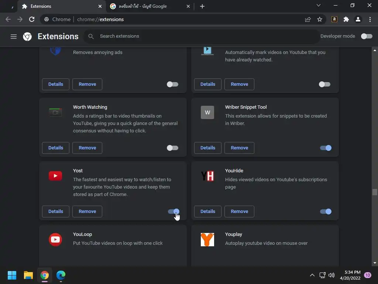Enable the 'Removes annoying ads' extension toggle
Viewport: 378px width, 284px height.
point(173,84)
